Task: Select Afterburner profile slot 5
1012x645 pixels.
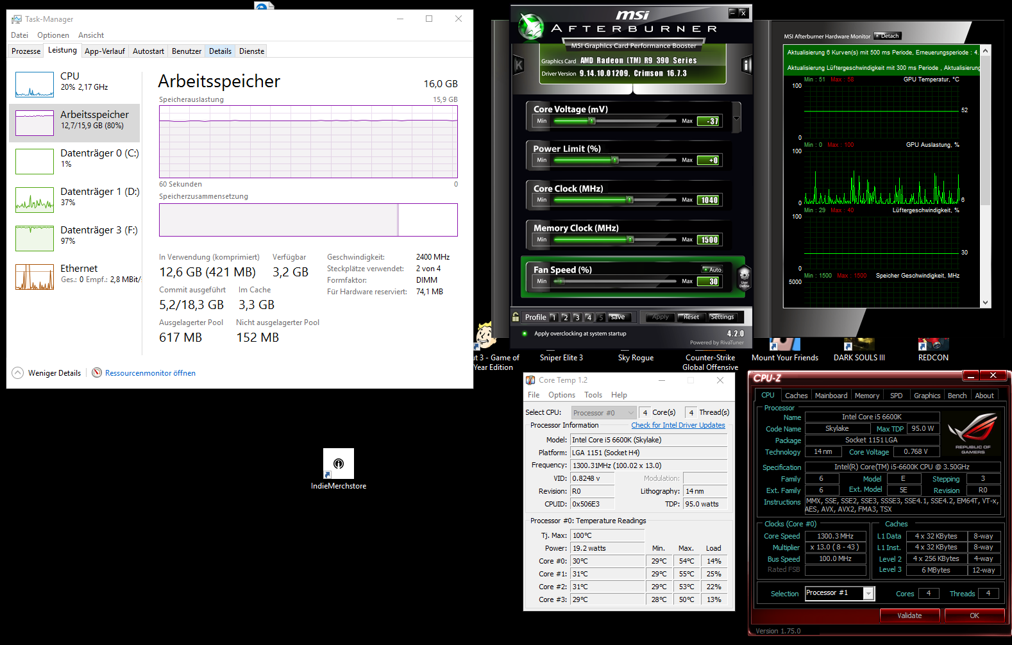Action: pyautogui.click(x=601, y=317)
